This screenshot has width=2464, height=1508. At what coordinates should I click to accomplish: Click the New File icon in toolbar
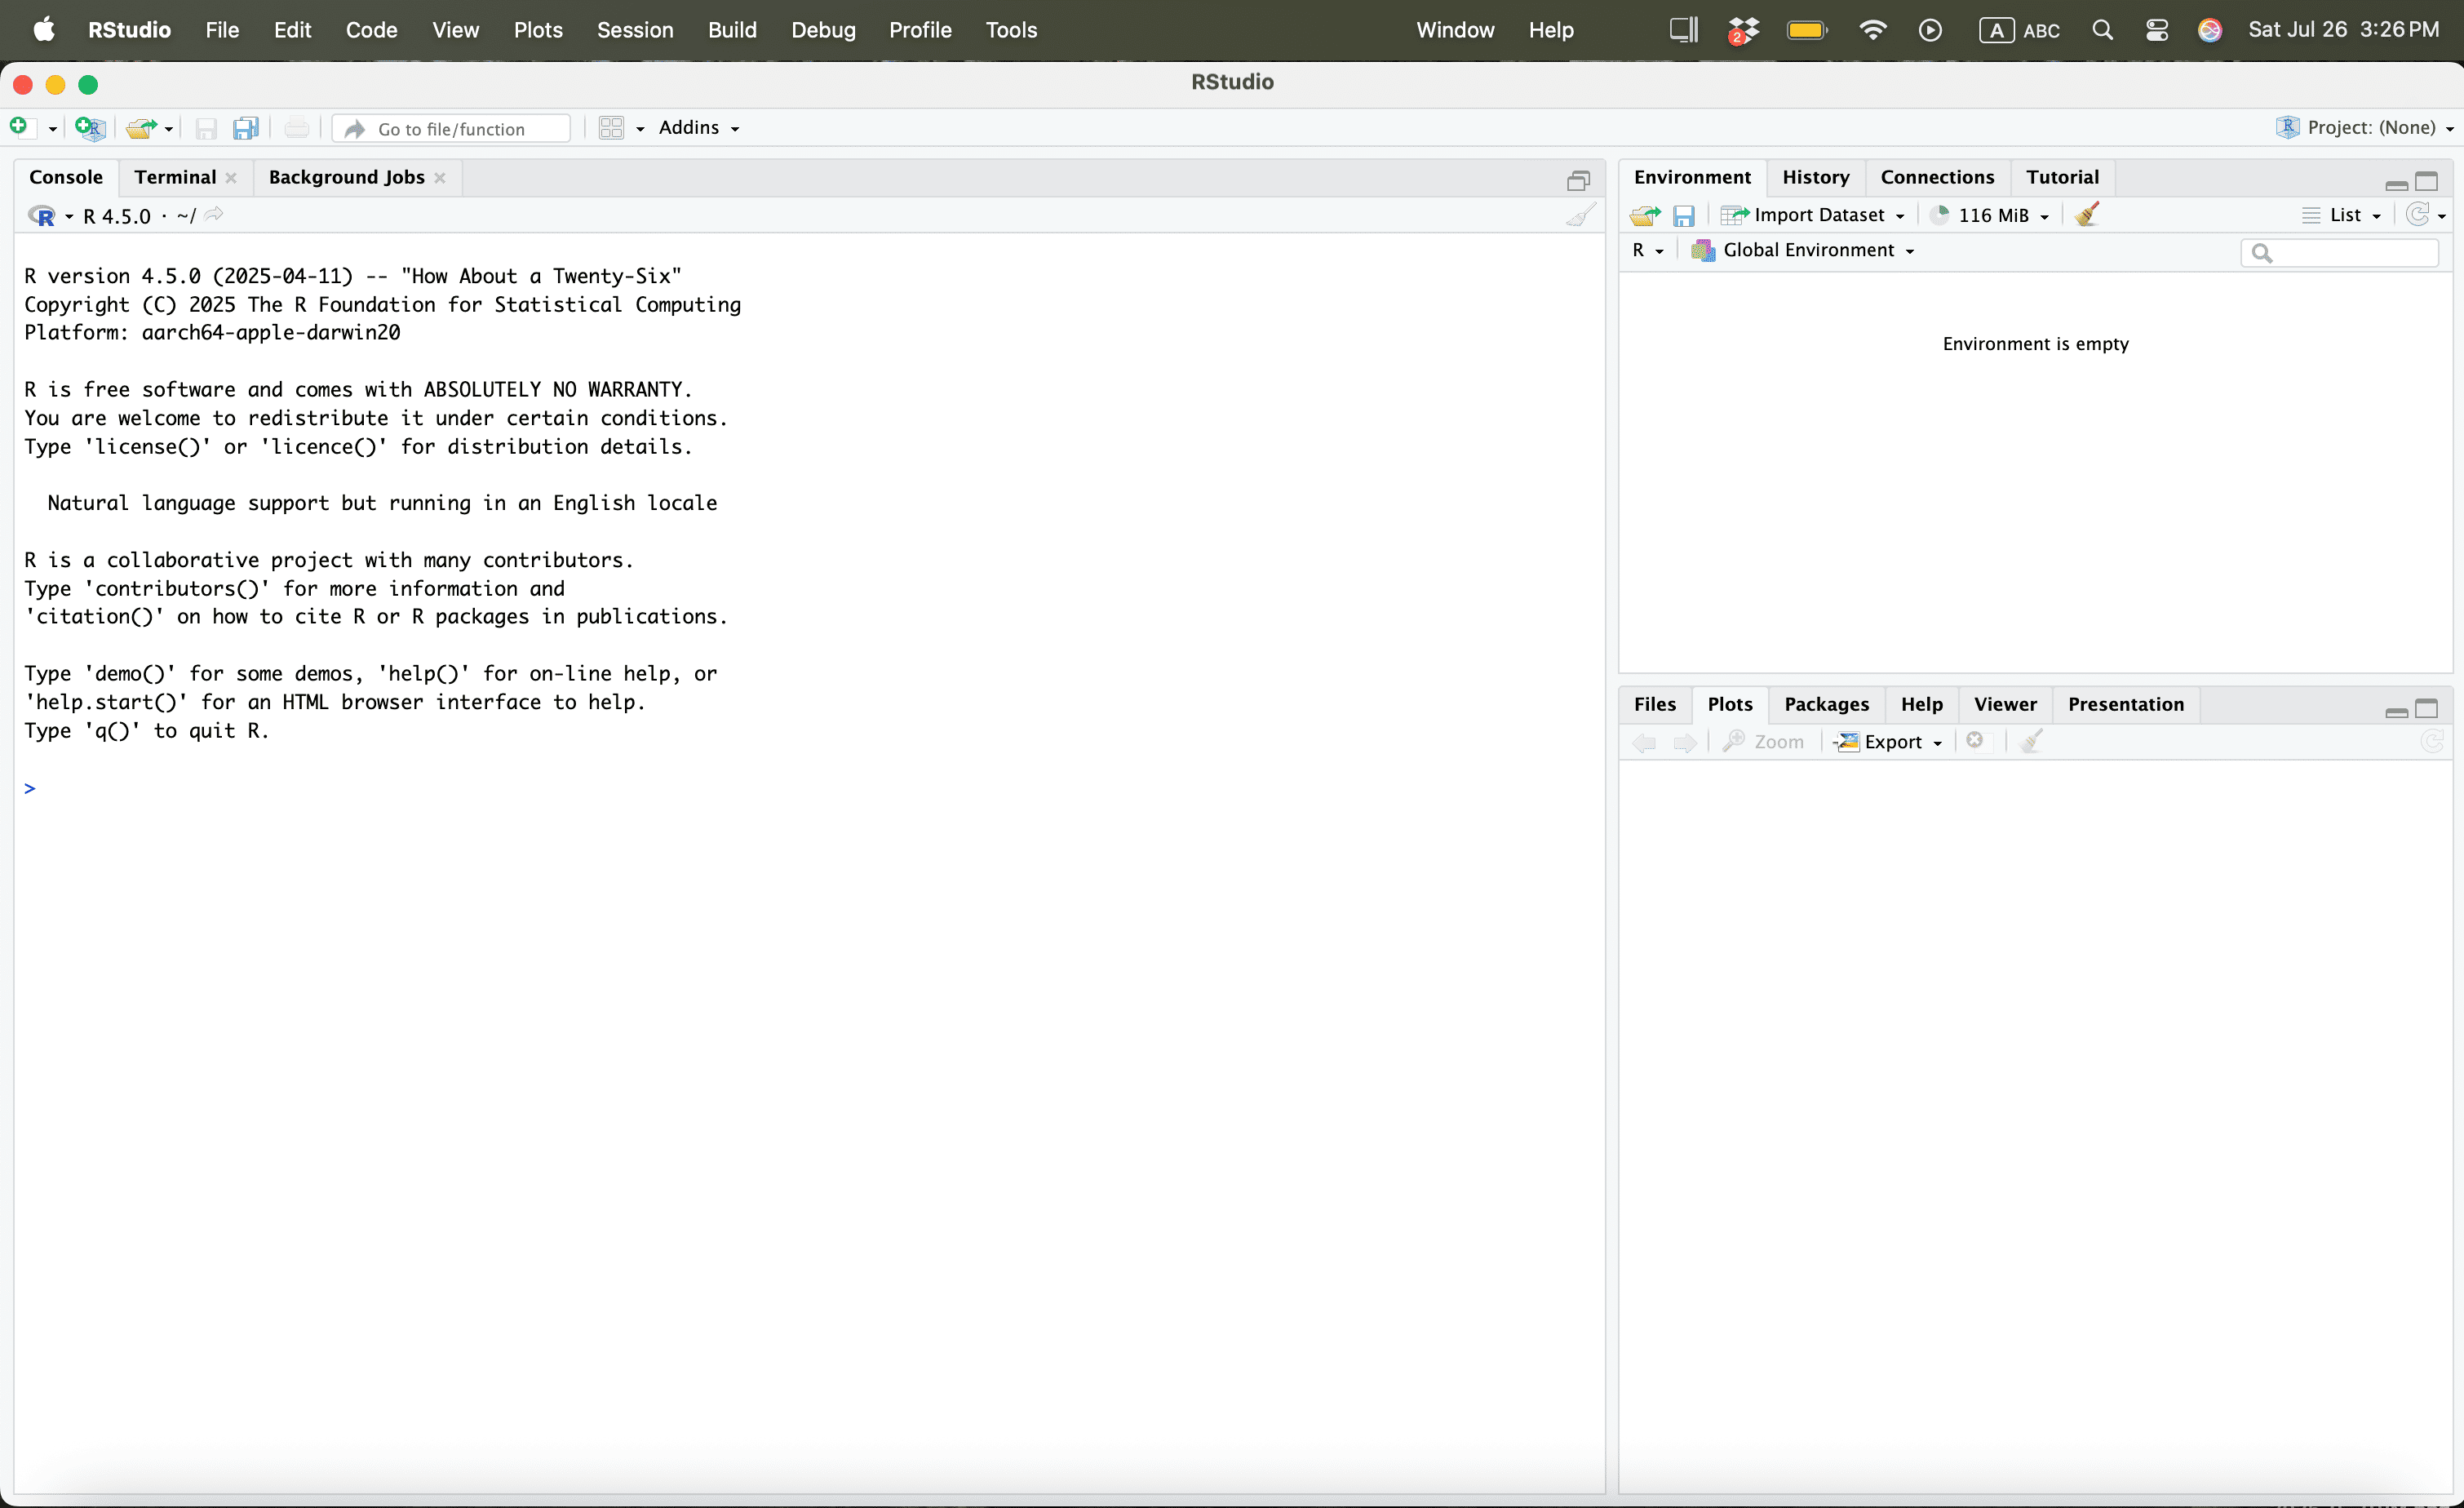(x=19, y=127)
